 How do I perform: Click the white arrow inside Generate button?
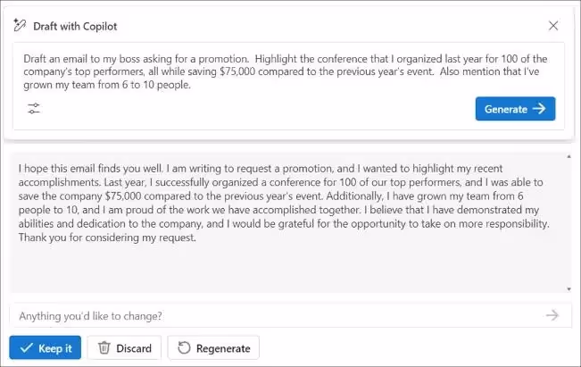click(539, 109)
